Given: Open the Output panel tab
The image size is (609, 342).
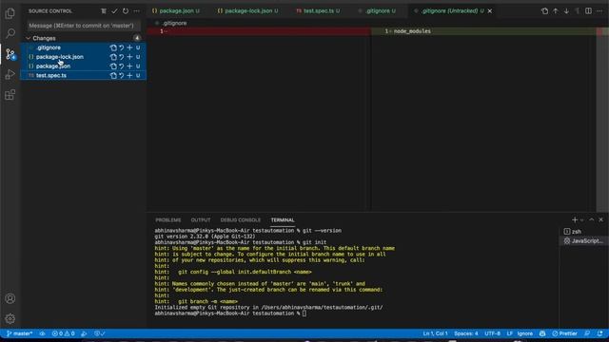Looking at the screenshot, I should pyautogui.click(x=201, y=219).
